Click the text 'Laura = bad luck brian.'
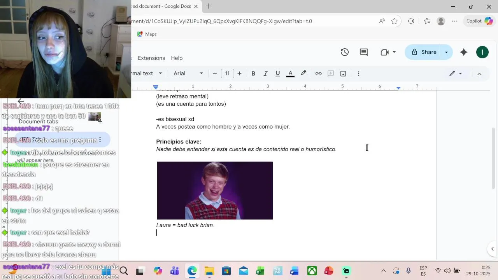This screenshot has width=498, height=280. [185, 225]
